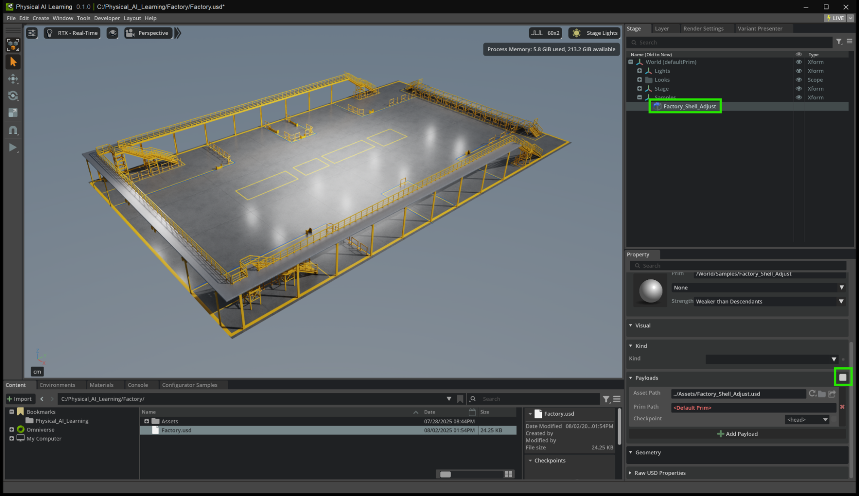The height and width of the screenshot is (496, 859).
Task: Click the Stage panel filter icon
Action: pos(839,42)
